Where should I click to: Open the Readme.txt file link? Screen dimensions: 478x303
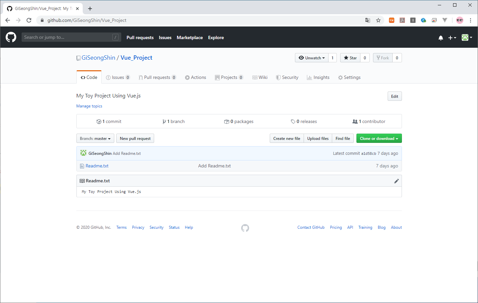point(97,166)
